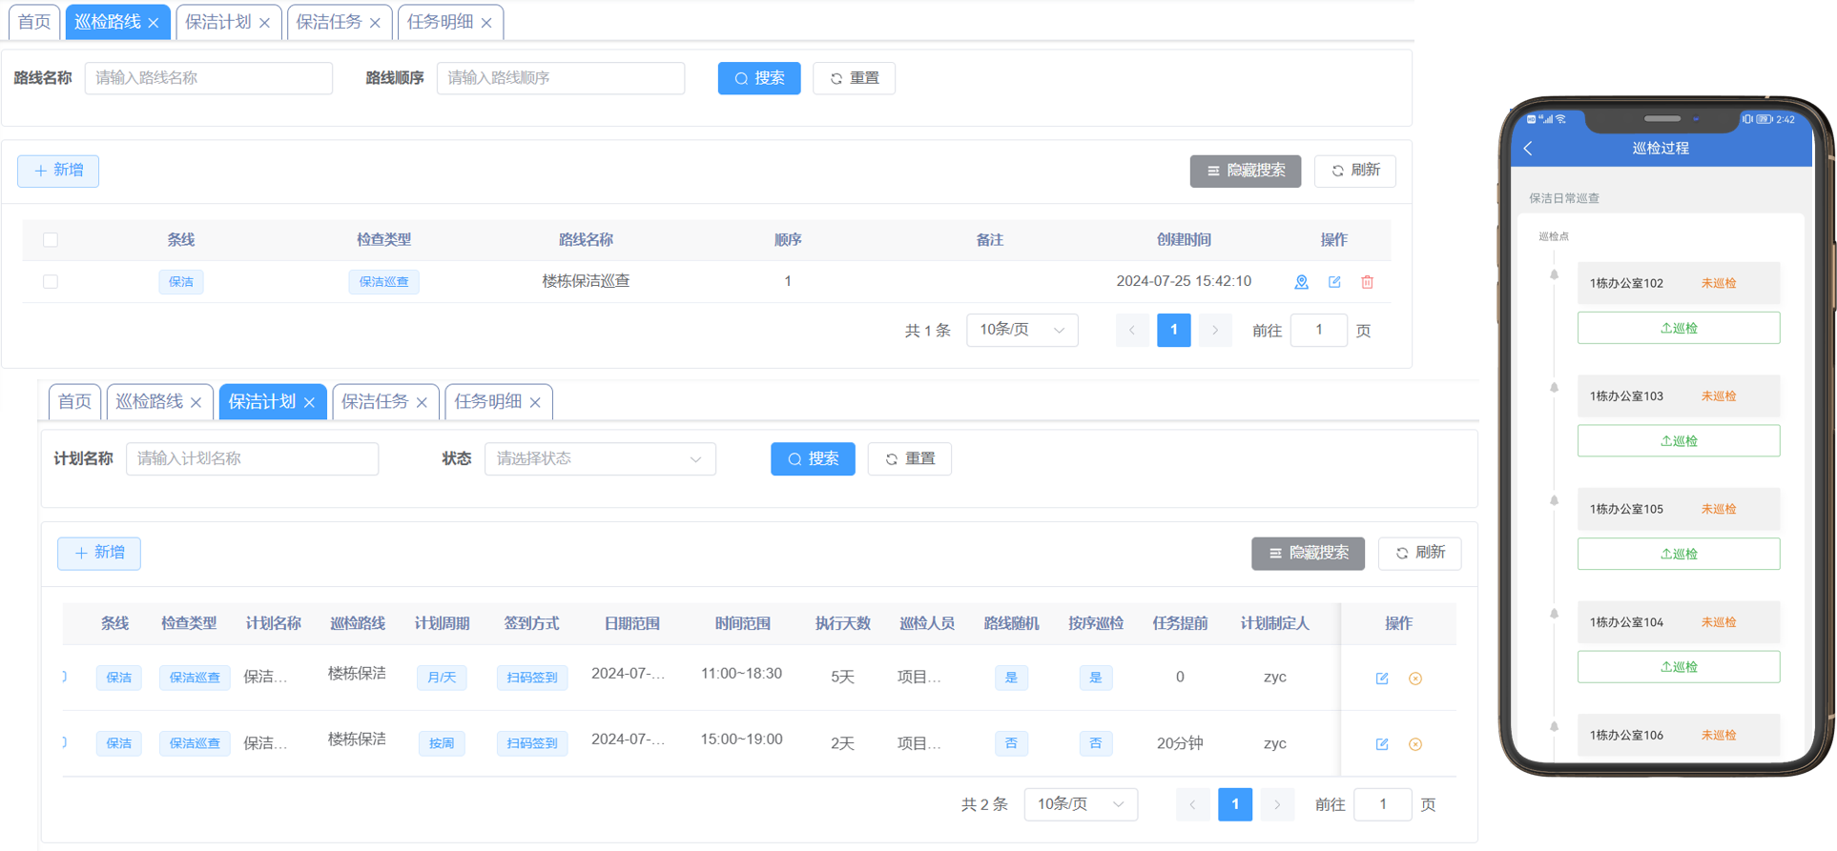The image size is (1837, 851).
Task: Switch to the 保洁任务 tab in top tab bar
Action: click(x=329, y=22)
